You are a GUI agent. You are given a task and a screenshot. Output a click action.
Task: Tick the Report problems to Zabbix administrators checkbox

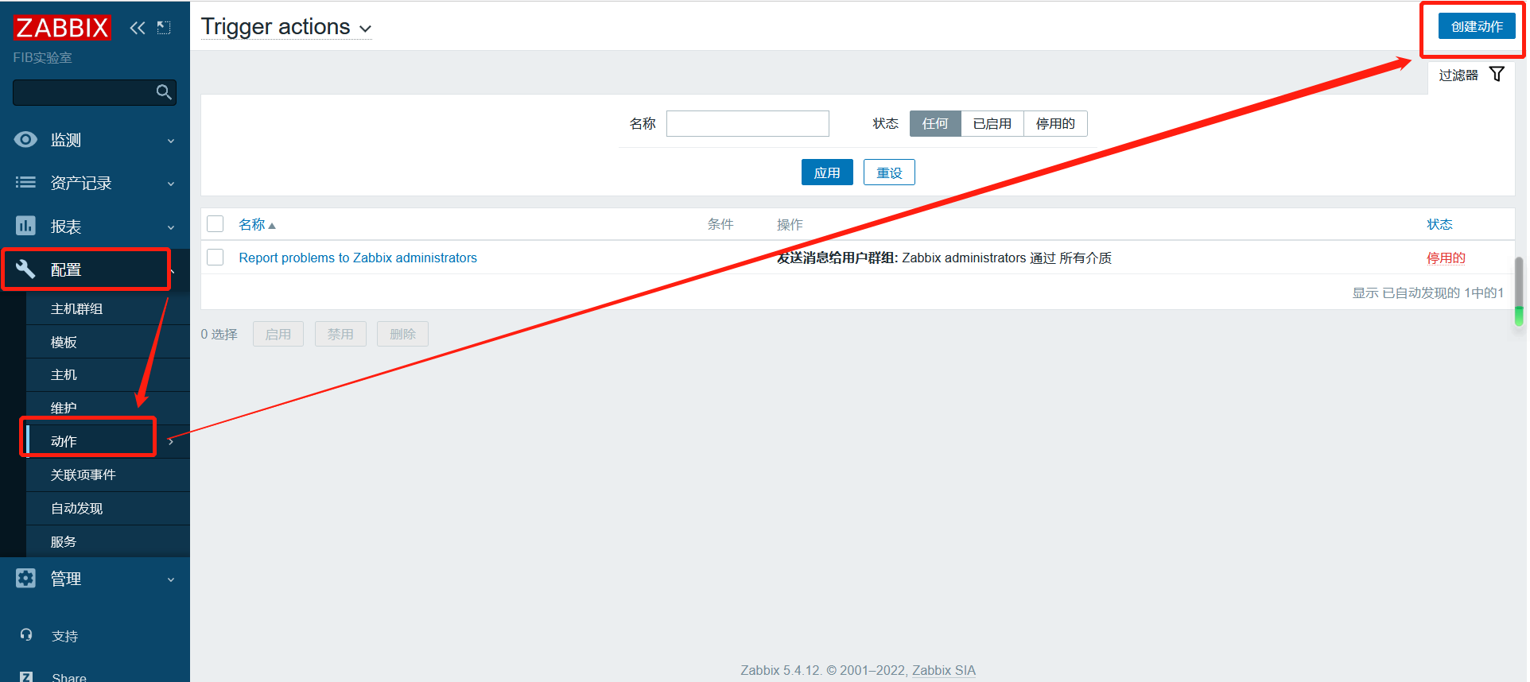pyautogui.click(x=215, y=258)
